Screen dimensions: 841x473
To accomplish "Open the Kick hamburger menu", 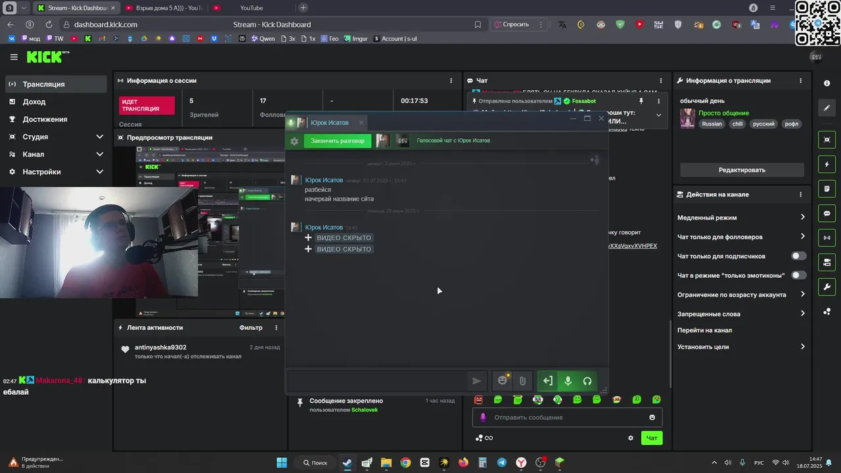I will coord(14,57).
